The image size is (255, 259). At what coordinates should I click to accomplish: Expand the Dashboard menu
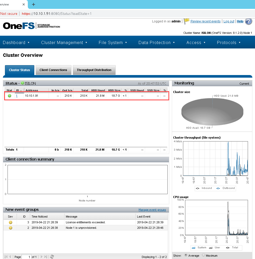tap(16, 42)
